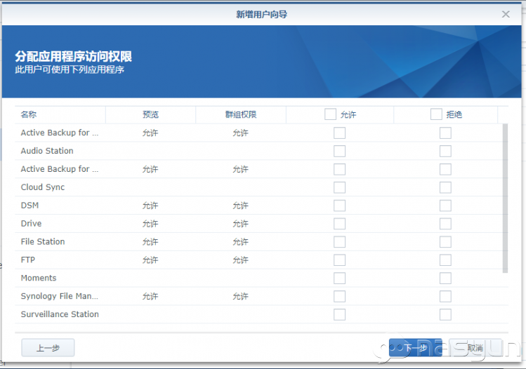Click the application list vertical scrollbar
Screen dimensions: 526x369
pos(505,199)
